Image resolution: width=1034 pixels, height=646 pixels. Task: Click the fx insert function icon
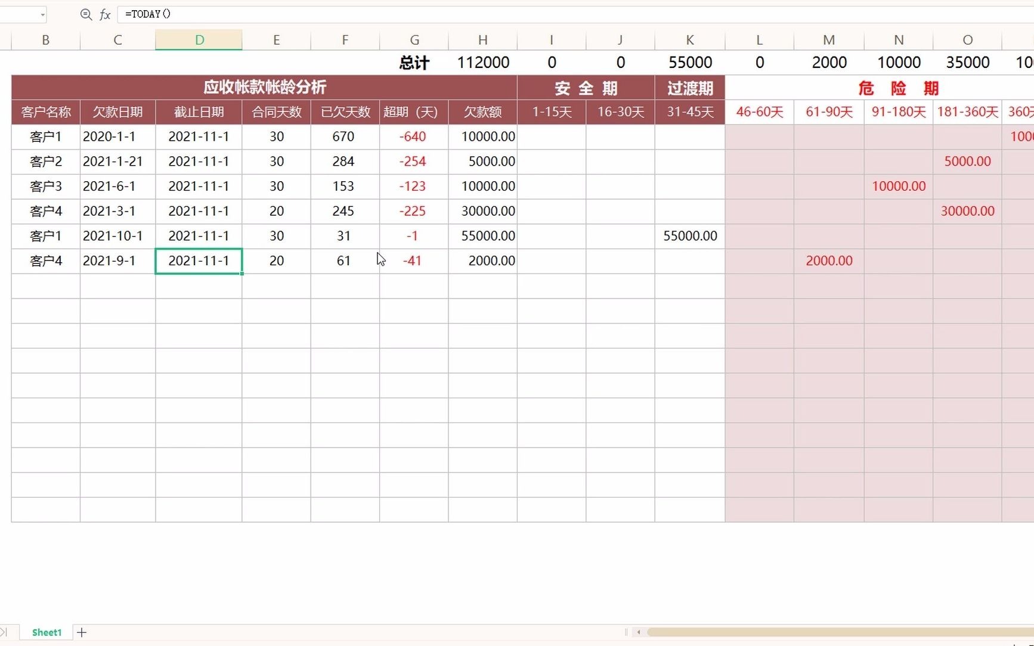tap(105, 14)
